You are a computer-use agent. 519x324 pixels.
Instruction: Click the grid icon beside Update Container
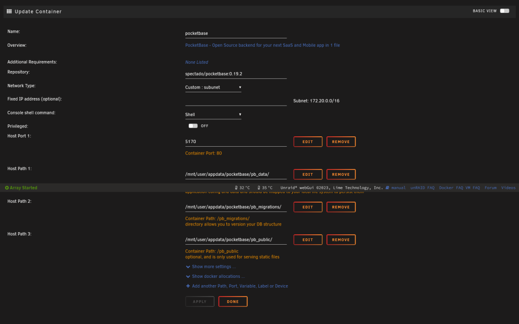point(9,11)
